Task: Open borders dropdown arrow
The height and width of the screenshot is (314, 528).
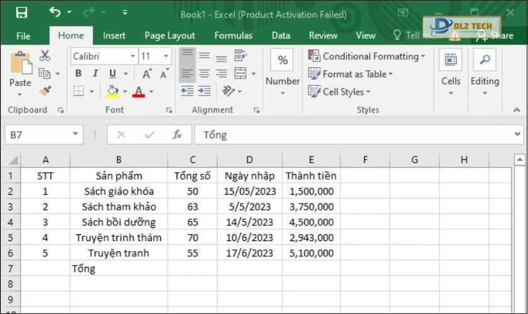Action: [x=91, y=91]
